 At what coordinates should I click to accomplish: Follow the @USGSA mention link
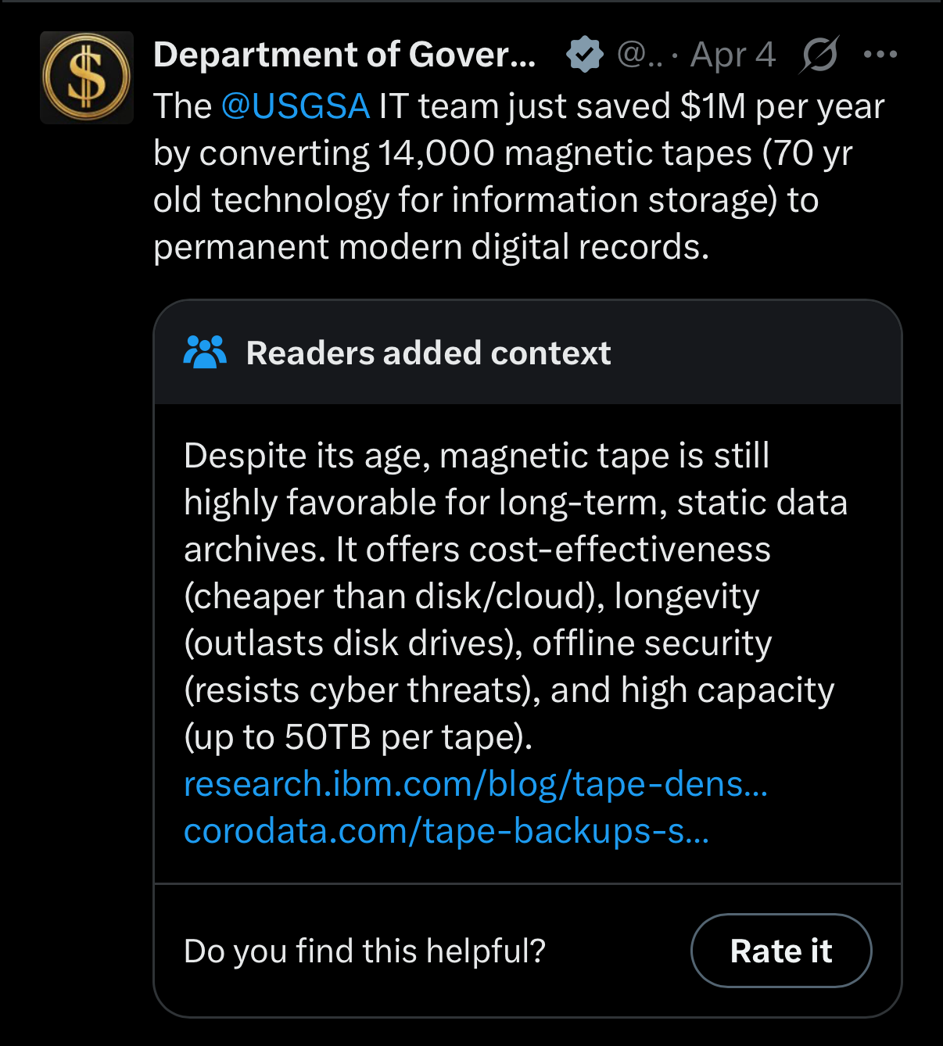[296, 106]
